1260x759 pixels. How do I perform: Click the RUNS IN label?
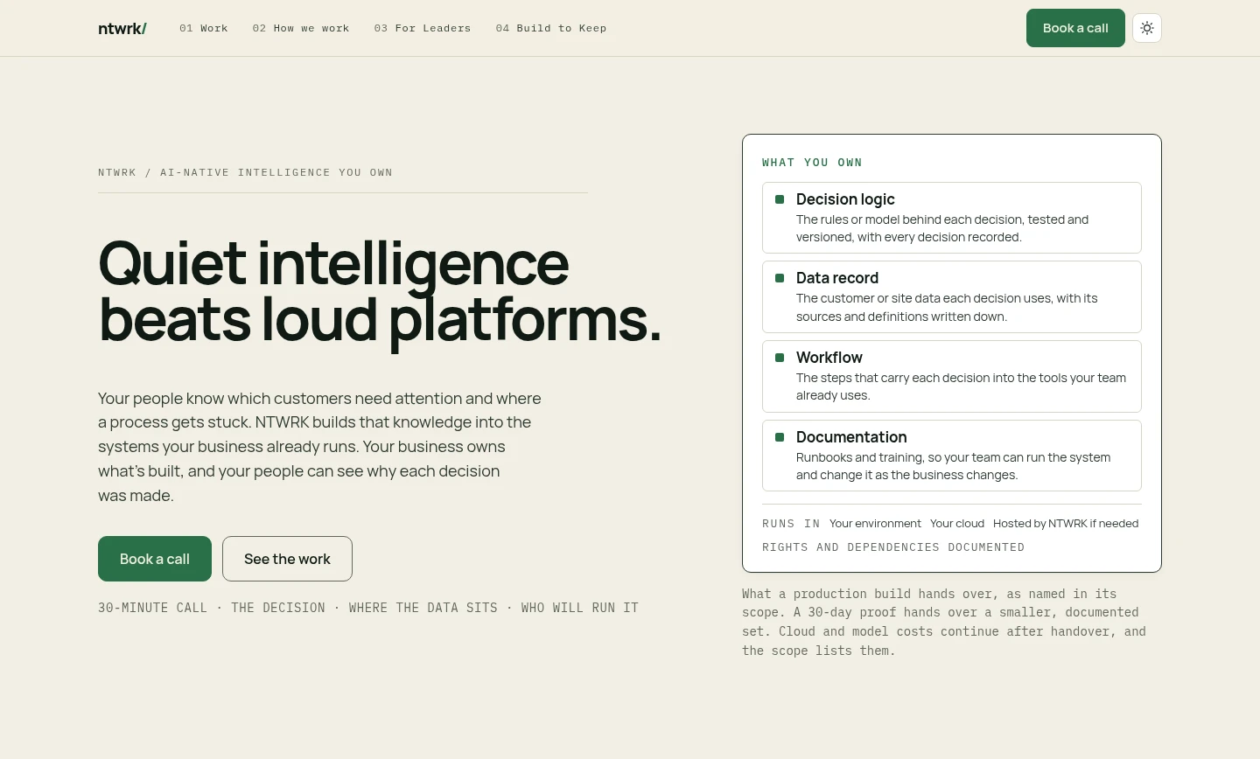click(x=791, y=524)
